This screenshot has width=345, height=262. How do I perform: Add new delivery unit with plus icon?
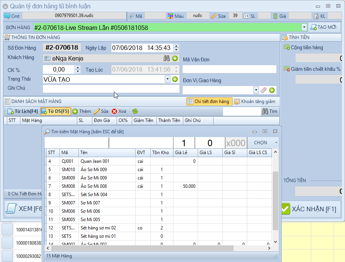coord(272,90)
